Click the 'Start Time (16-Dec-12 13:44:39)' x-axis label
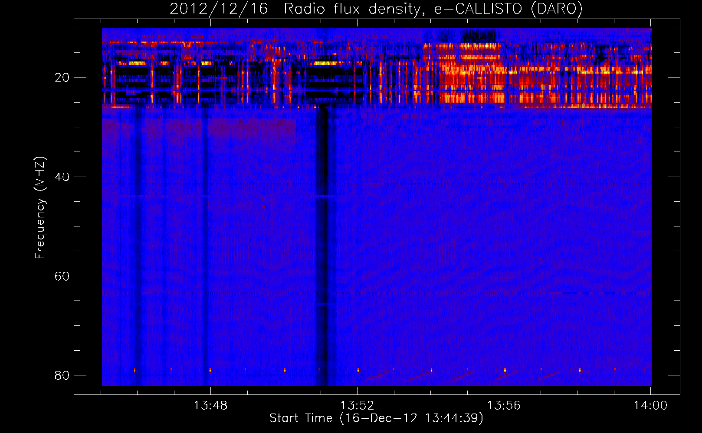The image size is (702, 433). coord(376,418)
